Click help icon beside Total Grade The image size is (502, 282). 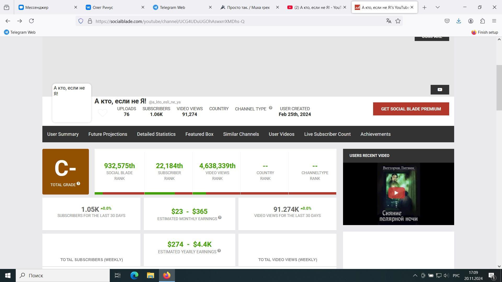78,184
